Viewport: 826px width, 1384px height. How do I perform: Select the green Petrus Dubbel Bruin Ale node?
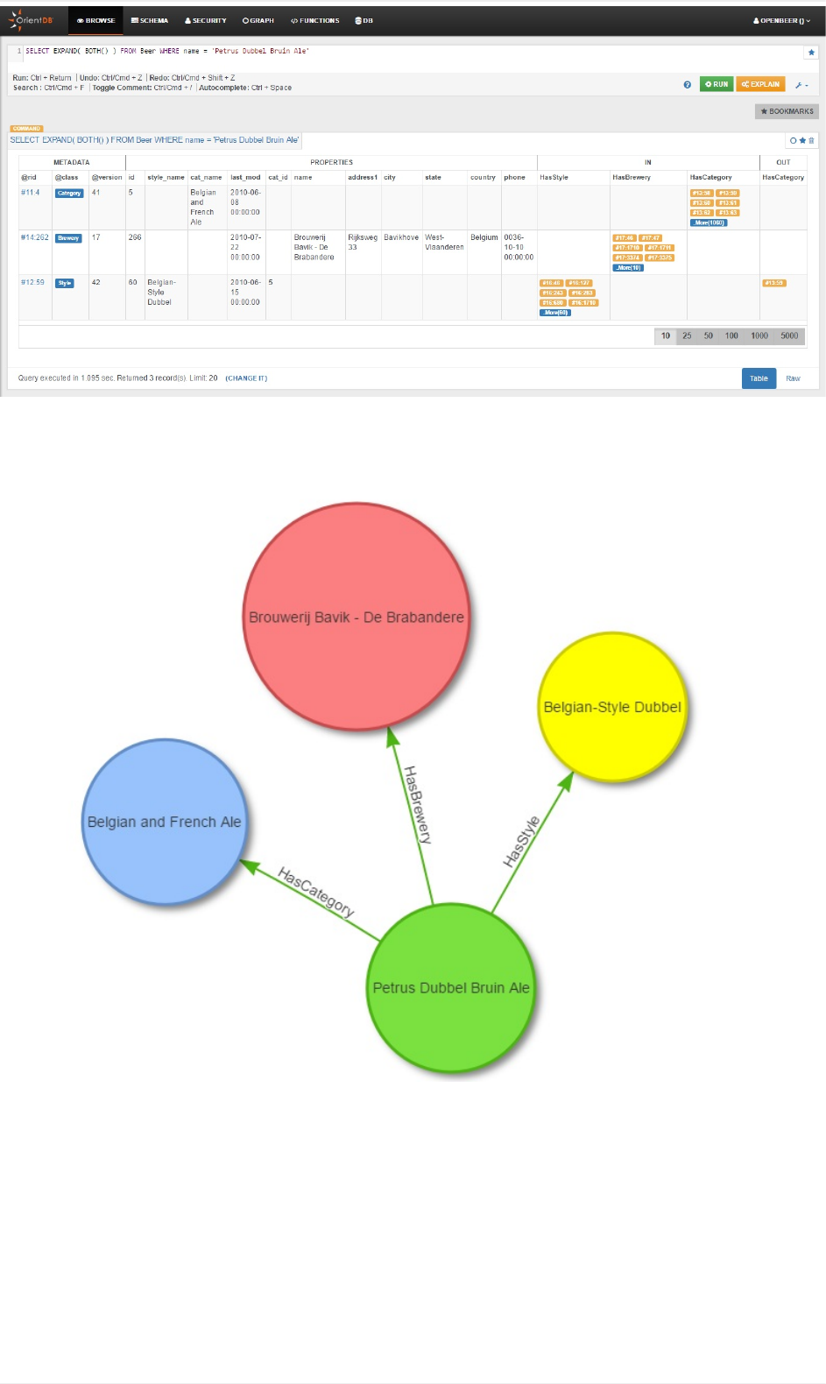(x=451, y=988)
